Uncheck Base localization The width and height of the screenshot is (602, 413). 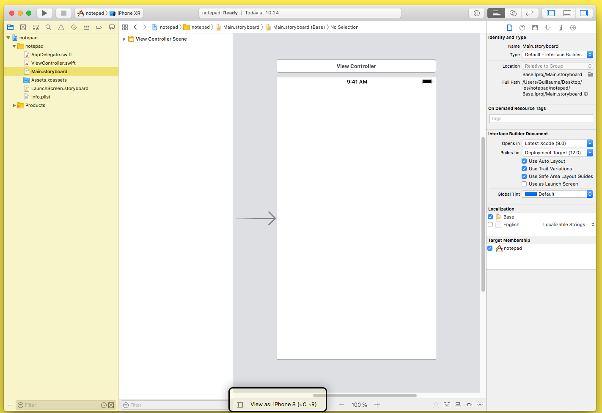(x=490, y=217)
